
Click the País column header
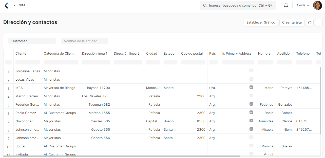pos(214,54)
